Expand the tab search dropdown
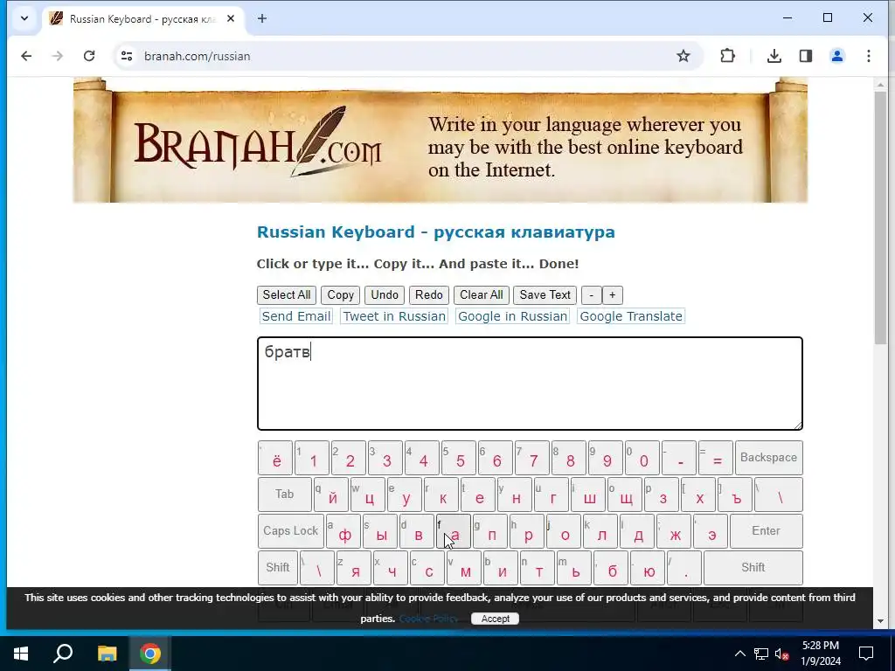This screenshot has width=895, height=671. click(24, 19)
